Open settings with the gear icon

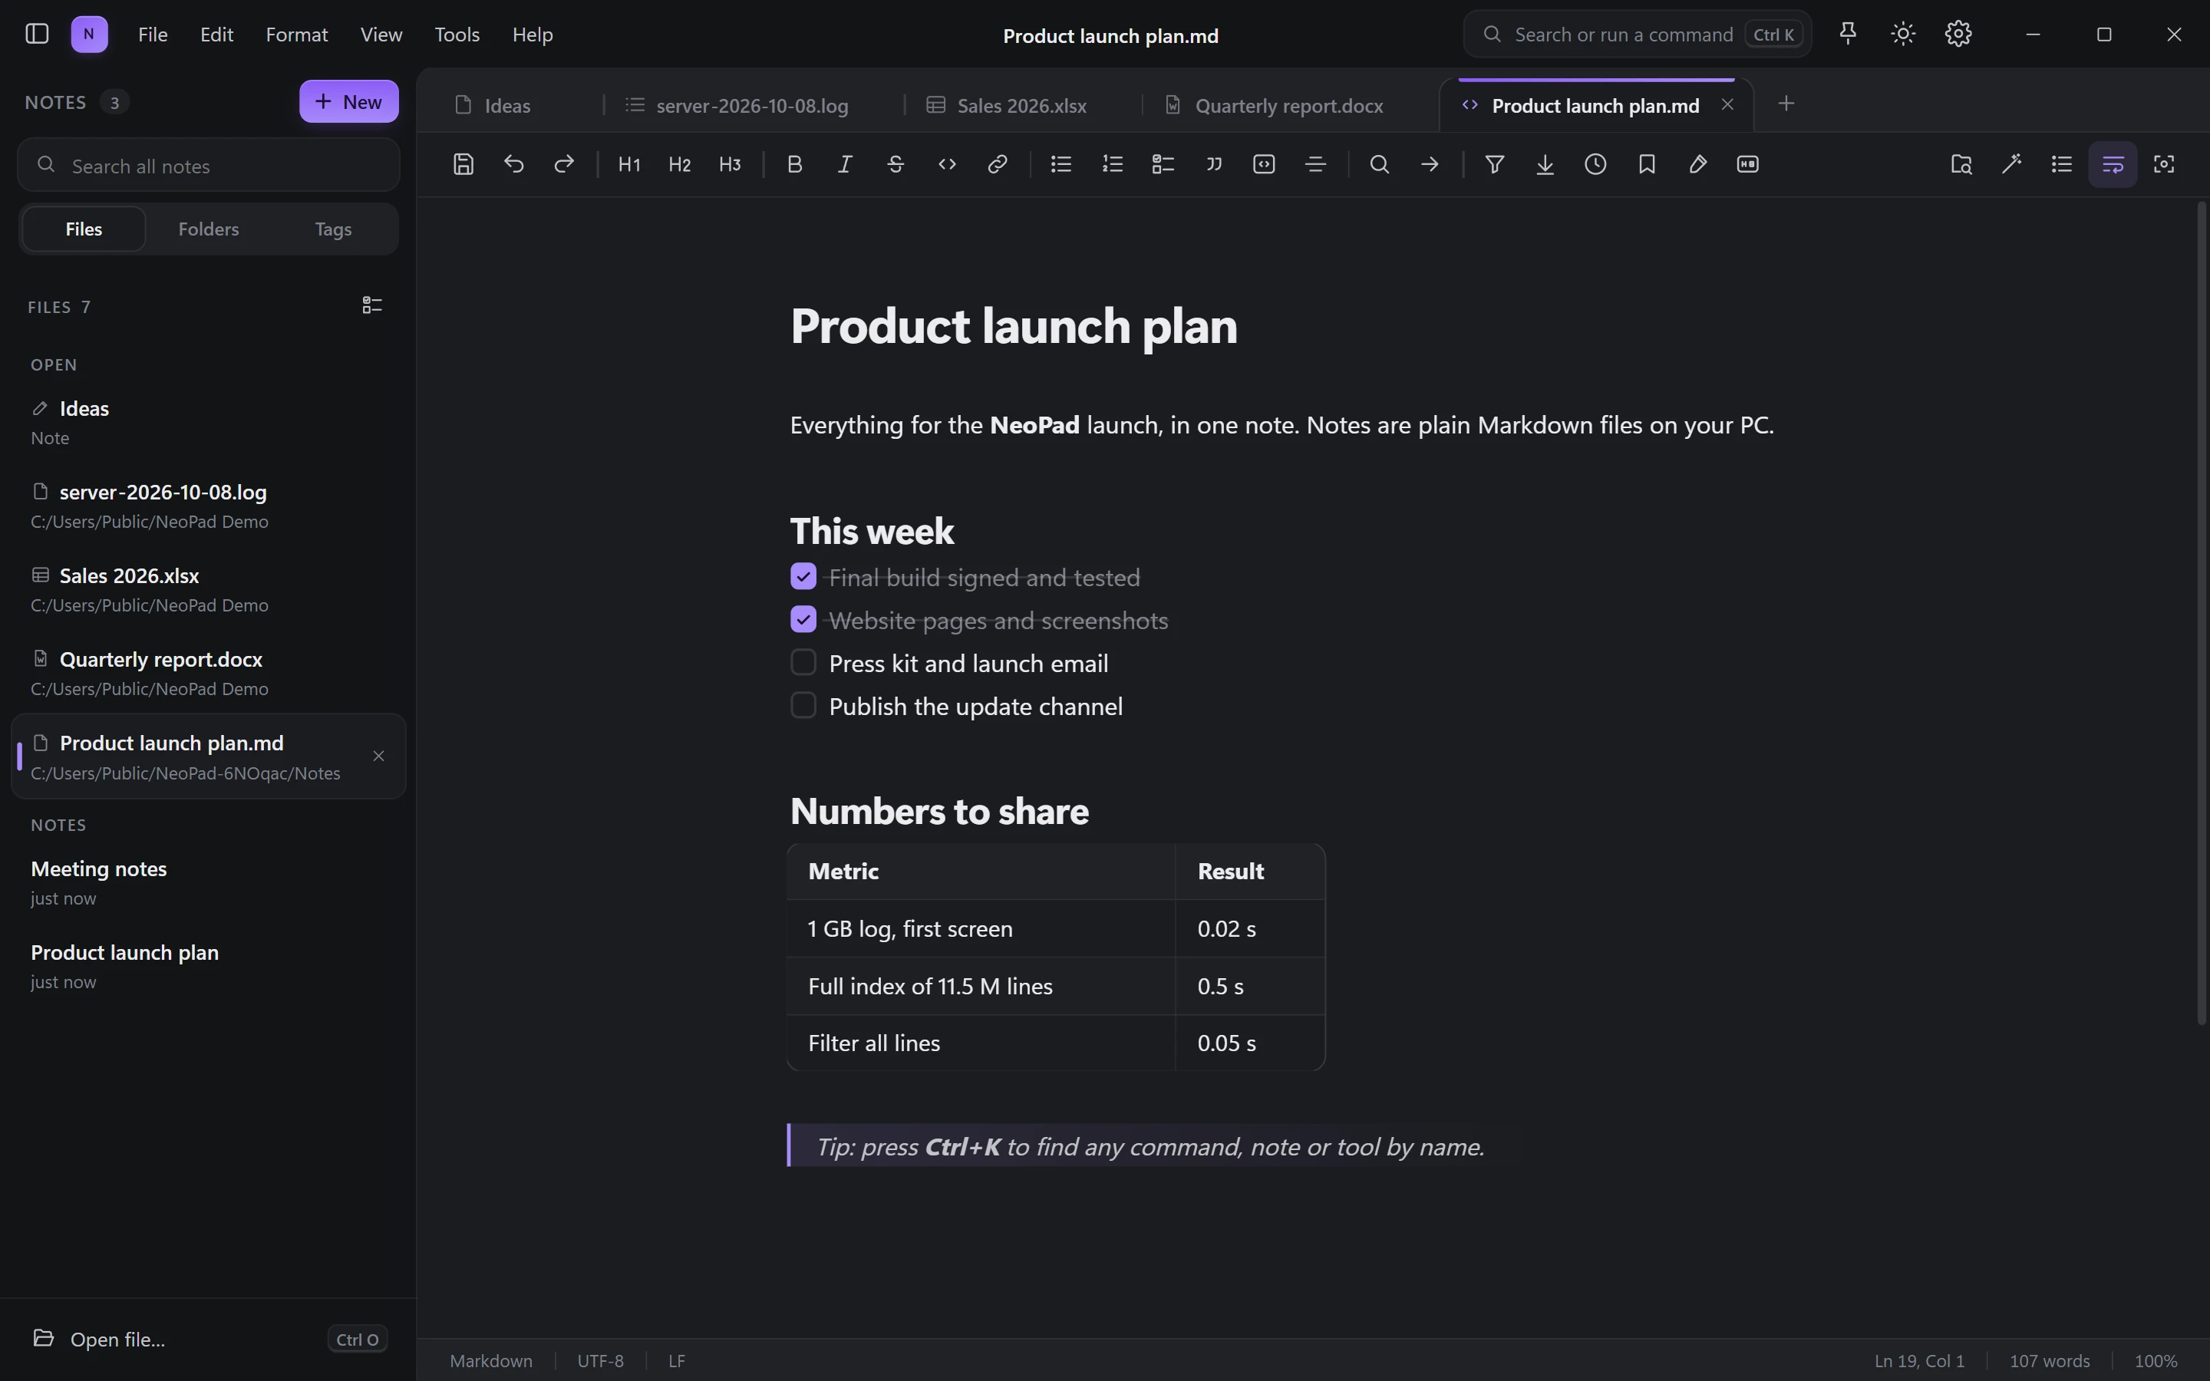point(1958,34)
